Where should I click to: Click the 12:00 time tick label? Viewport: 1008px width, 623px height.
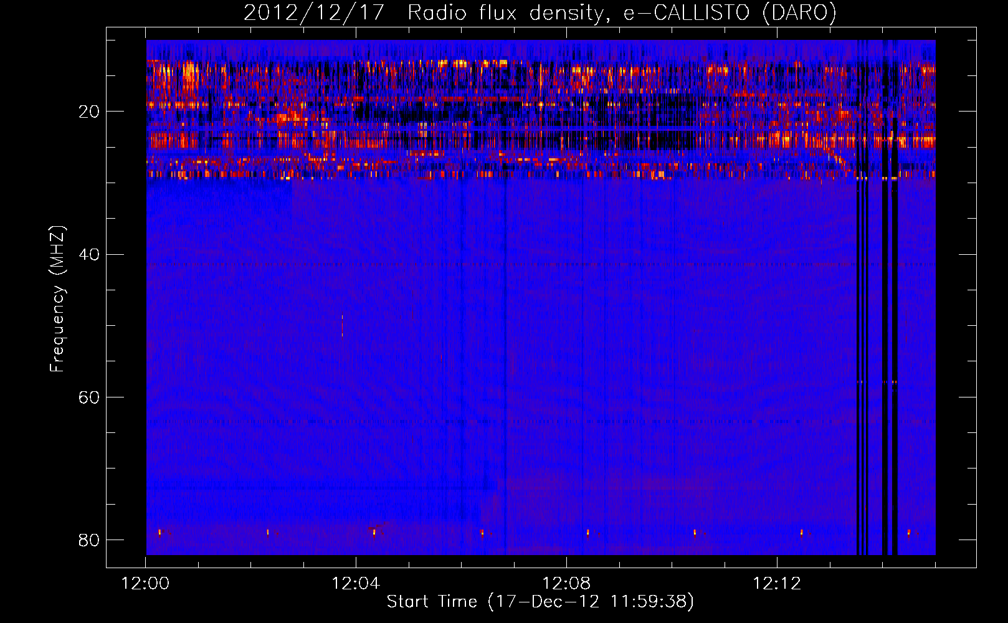pyautogui.click(x=145, y=584)
